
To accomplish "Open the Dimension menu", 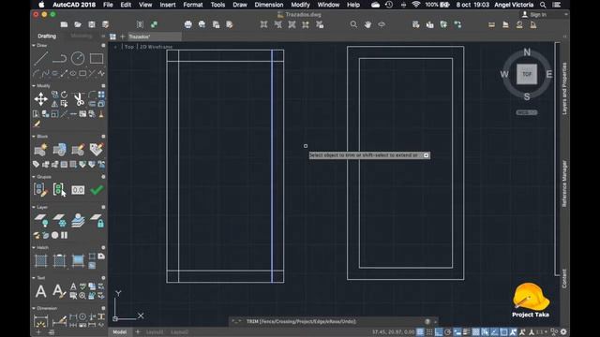I will [x=269, y=5].
